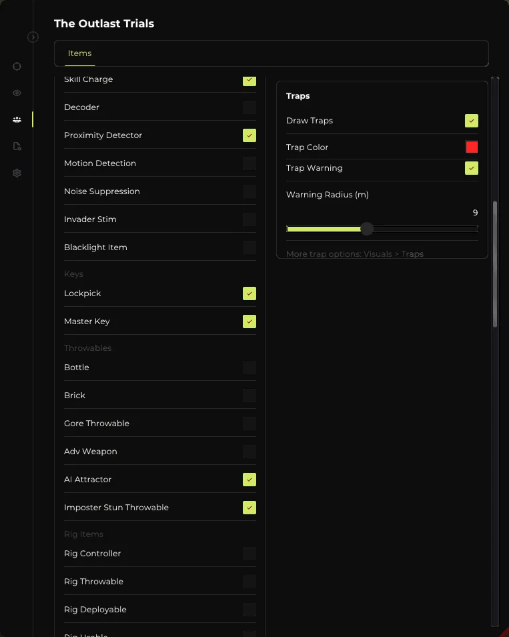Viewport: 509px width, 637px height.
Task: Click the Warning Radius slider handle
Action: pyautogui.click(x=367, y=229)
